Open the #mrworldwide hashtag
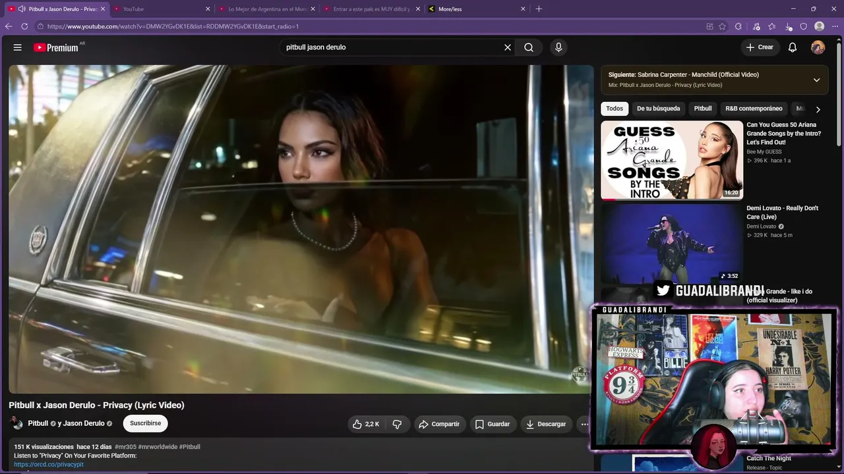 click(x=158, y=446)
